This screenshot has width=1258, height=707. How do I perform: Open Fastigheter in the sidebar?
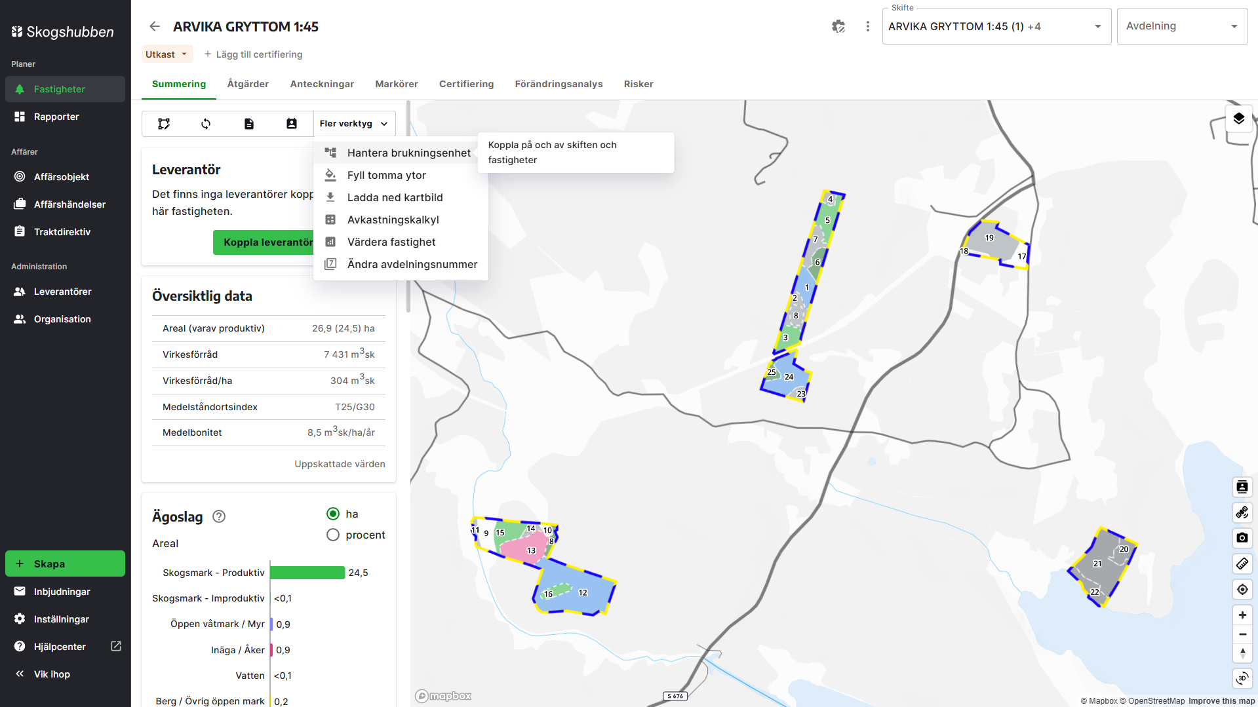(65, 89)
